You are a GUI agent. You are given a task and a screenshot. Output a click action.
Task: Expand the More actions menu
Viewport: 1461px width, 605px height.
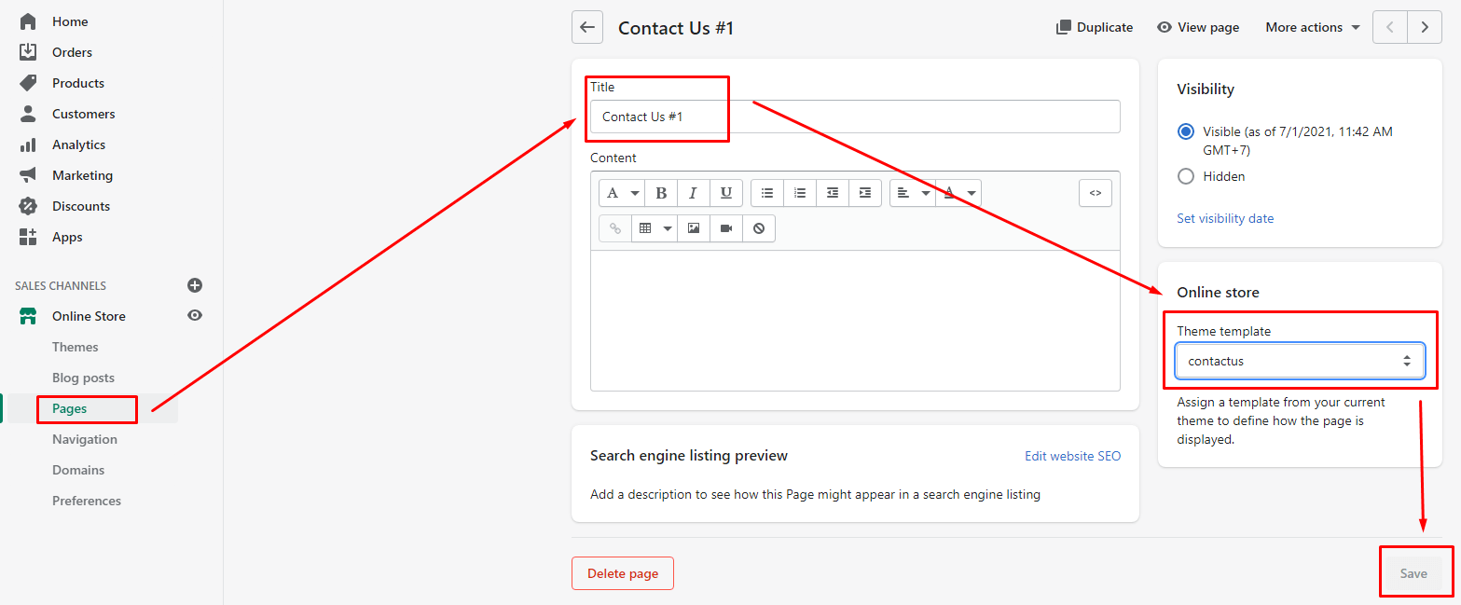tap(1312, 27)
